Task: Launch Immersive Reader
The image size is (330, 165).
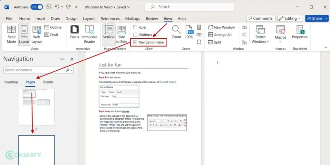Action: [90, 35]
